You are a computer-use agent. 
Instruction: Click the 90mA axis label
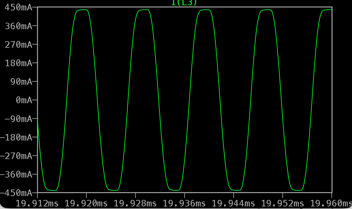[21, 82]
